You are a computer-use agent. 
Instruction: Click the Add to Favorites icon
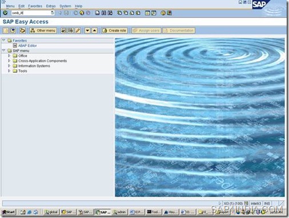(x=63, y=30)
